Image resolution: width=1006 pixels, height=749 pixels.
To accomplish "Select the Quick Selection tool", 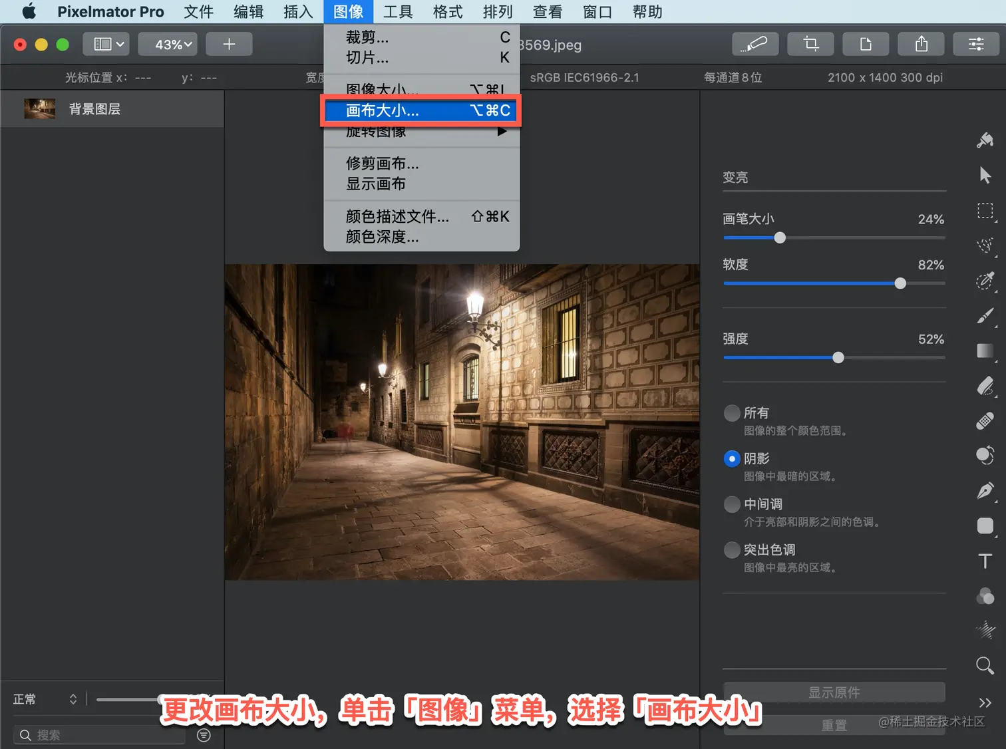I will tap(985, 246).
